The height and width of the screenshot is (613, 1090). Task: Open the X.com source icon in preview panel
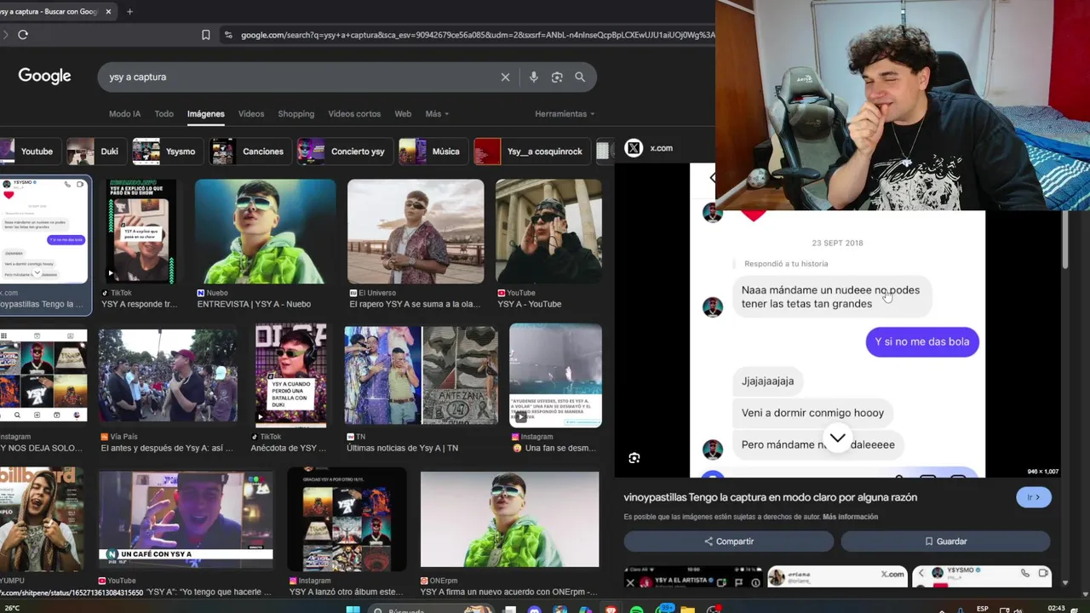pos(634,148)
